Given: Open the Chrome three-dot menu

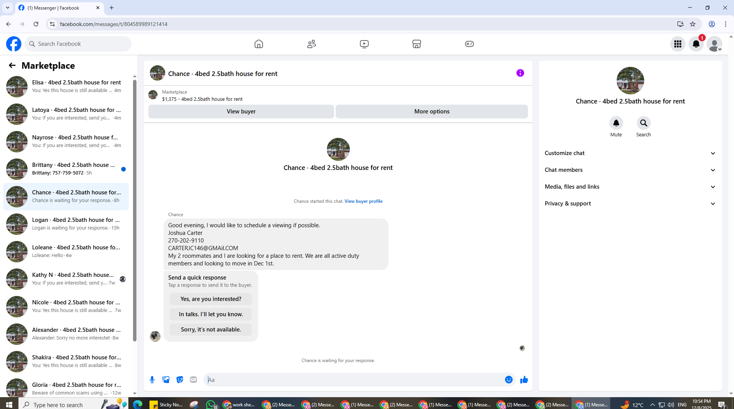Looking at the screenshot, I should (726, 24).
